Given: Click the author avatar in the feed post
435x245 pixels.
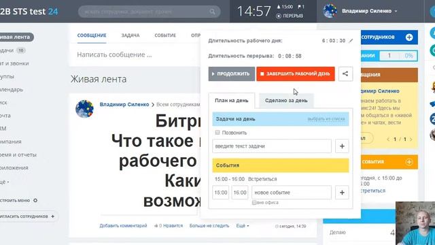Looking at the screenshot, I should click(x=84, y=109).
